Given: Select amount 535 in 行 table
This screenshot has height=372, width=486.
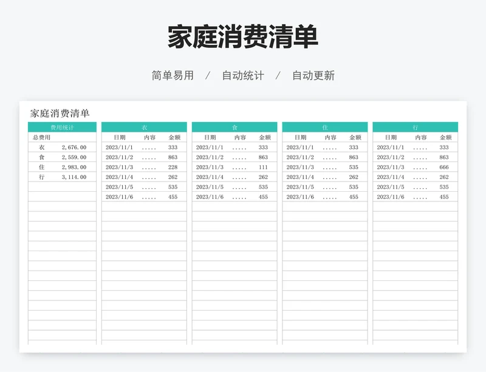Looking at the screenshot, I should 444,187.
